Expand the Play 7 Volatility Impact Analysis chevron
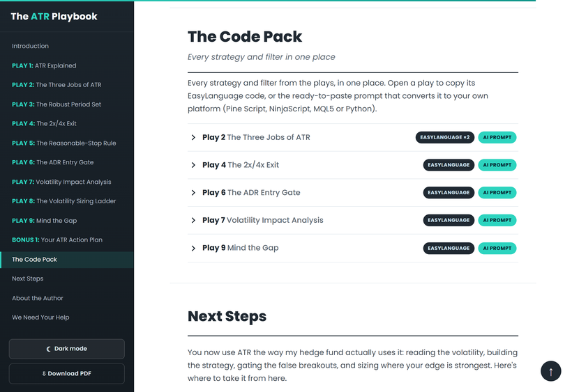This screenshot has width=572, height=392. [193, 220]
